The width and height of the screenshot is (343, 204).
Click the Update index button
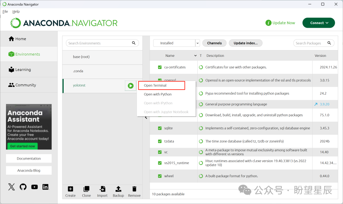tap(246, 43)
